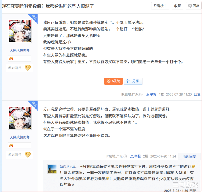
Task: Open the windmill avatar of commenter
Action: [52, 169]
